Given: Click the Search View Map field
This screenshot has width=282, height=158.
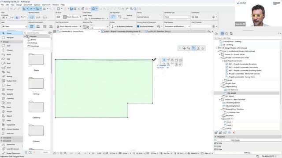Looking at the screenshot, I should point(248,38).
